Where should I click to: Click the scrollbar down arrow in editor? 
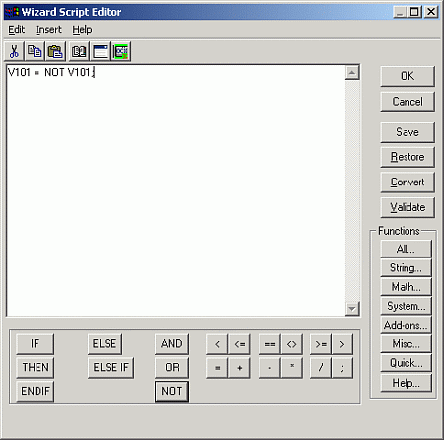point(352,309)
